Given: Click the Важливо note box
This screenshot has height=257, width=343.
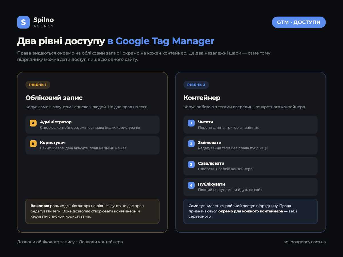Looking at the screenshot, I should [92, 211].
